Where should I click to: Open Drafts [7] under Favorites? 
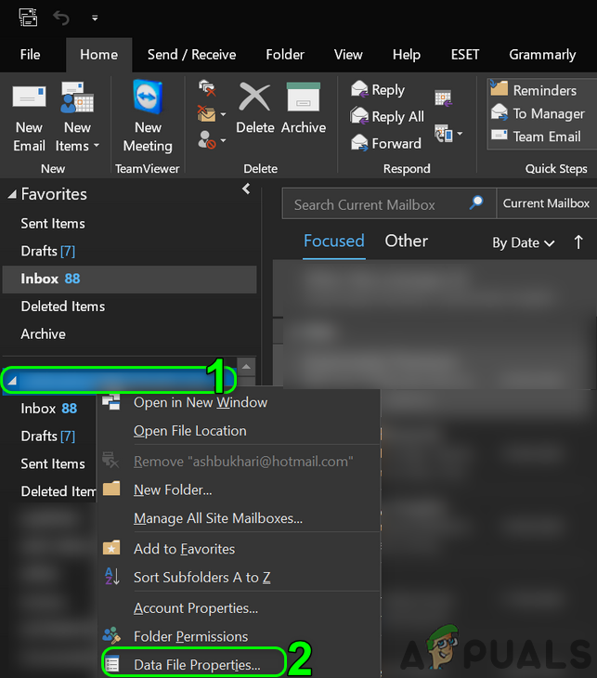coord(47,251)
